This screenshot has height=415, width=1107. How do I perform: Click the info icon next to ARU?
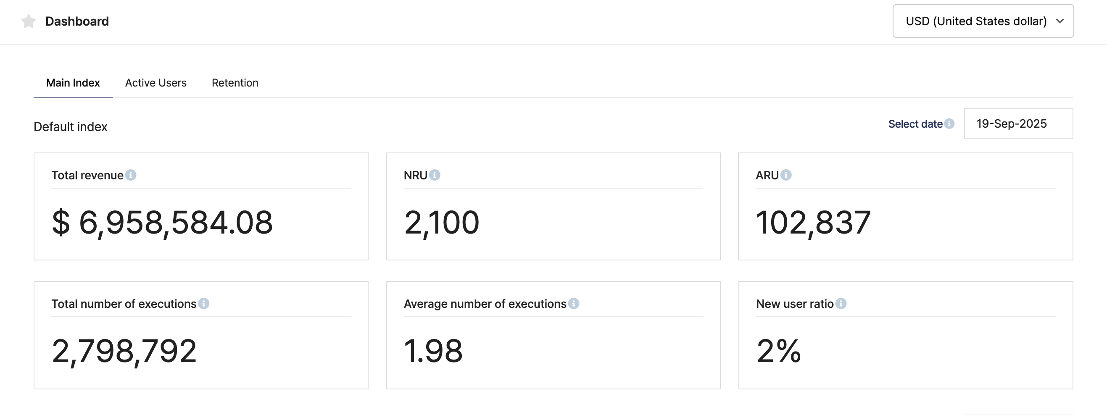click(x=786, y=175)
